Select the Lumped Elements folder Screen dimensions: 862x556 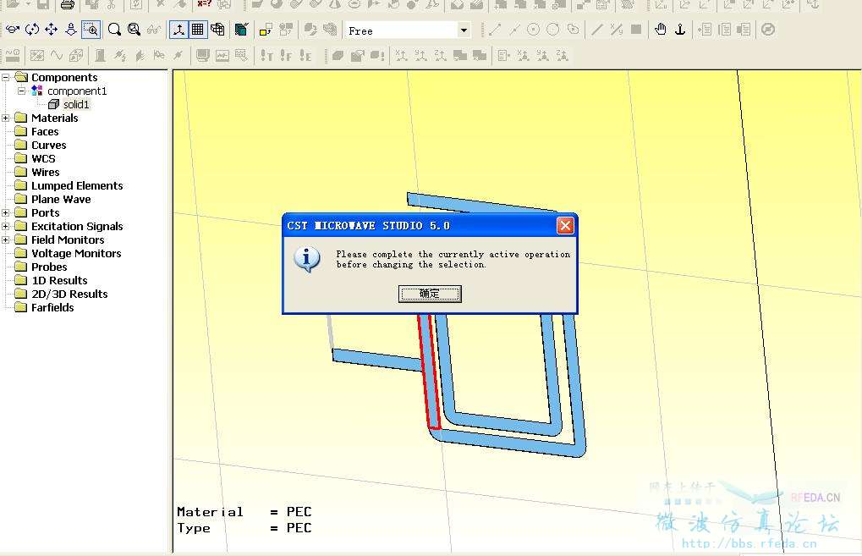76,186
